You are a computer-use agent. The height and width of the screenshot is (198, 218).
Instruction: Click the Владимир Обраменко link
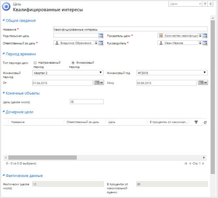point(76,43)
